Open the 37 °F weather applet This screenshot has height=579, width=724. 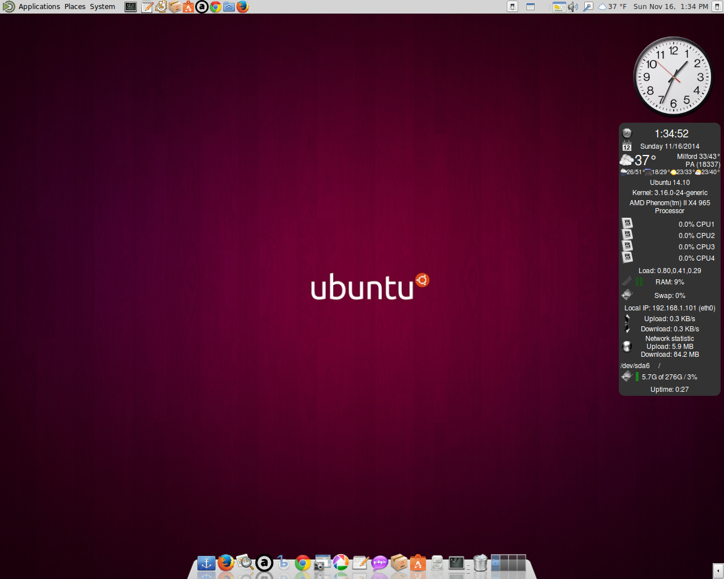click(612, 7)
